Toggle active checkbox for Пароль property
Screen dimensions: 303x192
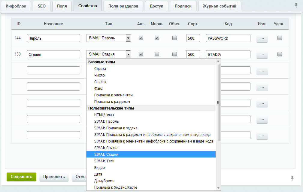pyautogui.click(x=141, y=38)
